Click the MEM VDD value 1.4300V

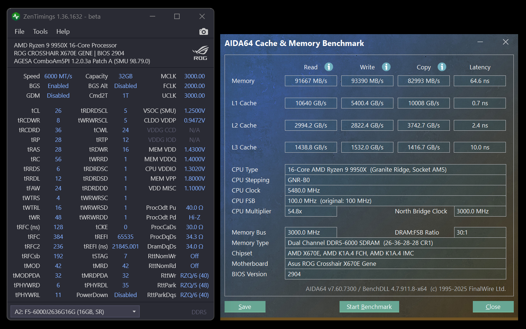click(194, 149)
